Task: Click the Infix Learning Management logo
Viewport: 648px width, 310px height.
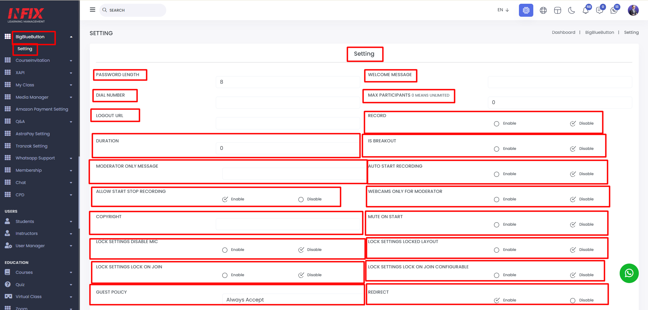Action: click(26, 15)
